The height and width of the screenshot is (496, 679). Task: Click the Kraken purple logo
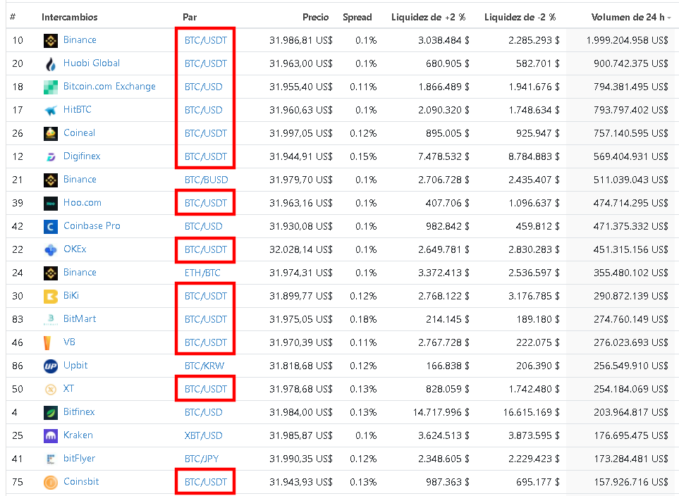click(x=51, y=436)
